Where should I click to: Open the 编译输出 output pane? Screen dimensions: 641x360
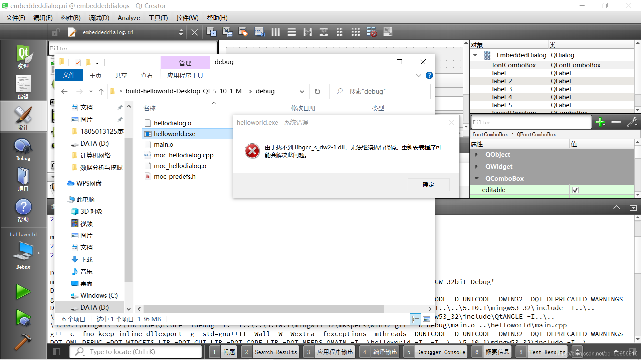[379, 352]
